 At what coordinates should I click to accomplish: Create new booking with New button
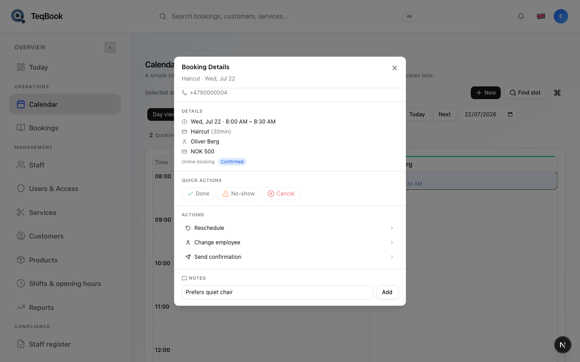[x=486, y=93]
